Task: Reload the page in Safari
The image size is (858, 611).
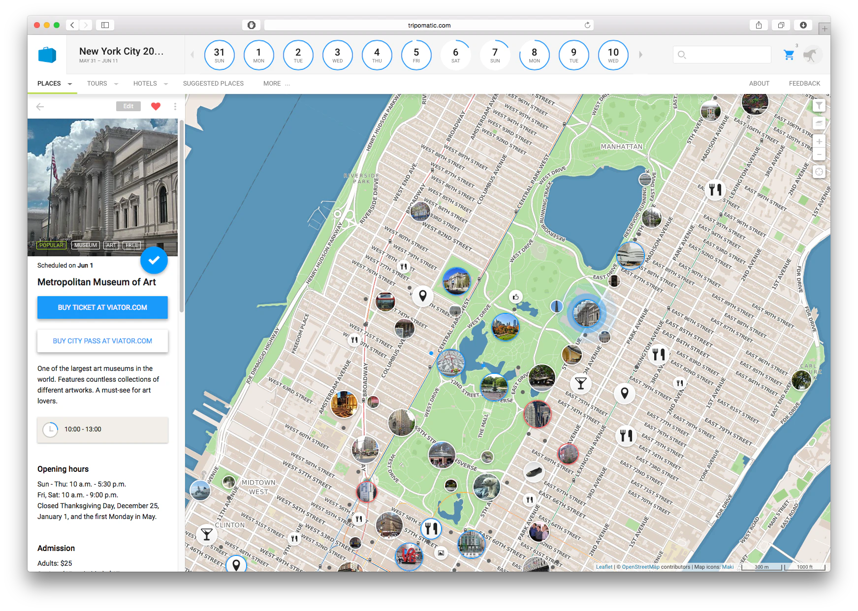Action: 587,25
